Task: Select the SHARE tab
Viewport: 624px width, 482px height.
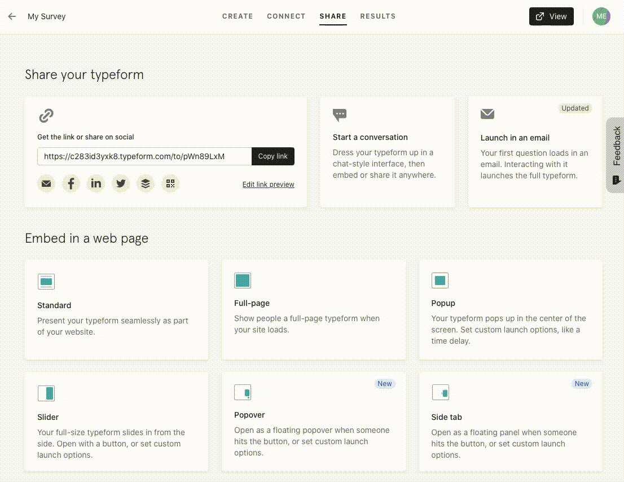Action: click(x=333, y=16)
